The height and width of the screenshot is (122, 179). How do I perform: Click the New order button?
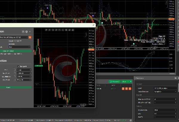115,82
